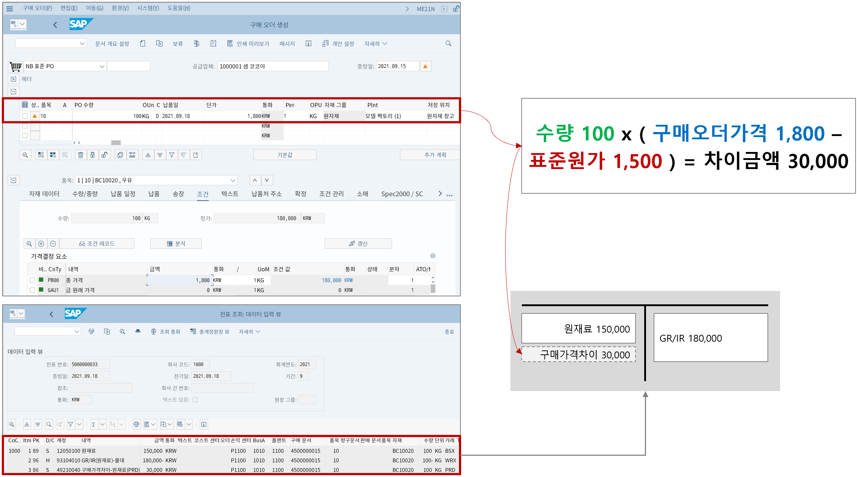This screenshot has width=857, height=477.
Task: Check the PB00 condition row checkbox
Action: click(x=32, y=280)
